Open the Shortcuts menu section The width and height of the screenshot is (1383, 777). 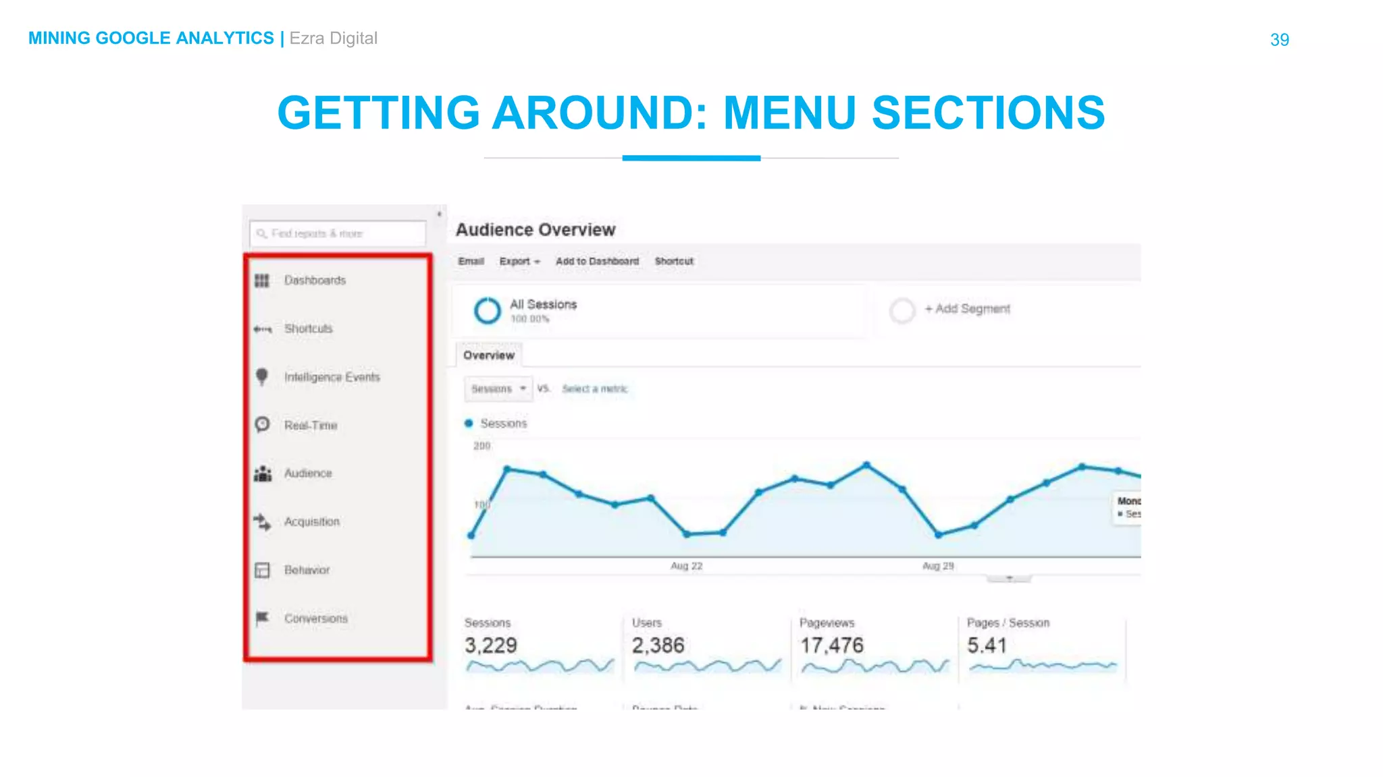pyautogui.click(x=309, y=329)
